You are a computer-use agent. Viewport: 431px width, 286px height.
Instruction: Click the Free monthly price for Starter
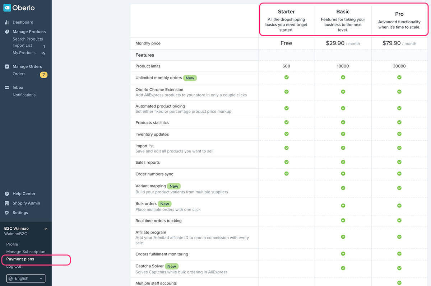click(286, 43)
